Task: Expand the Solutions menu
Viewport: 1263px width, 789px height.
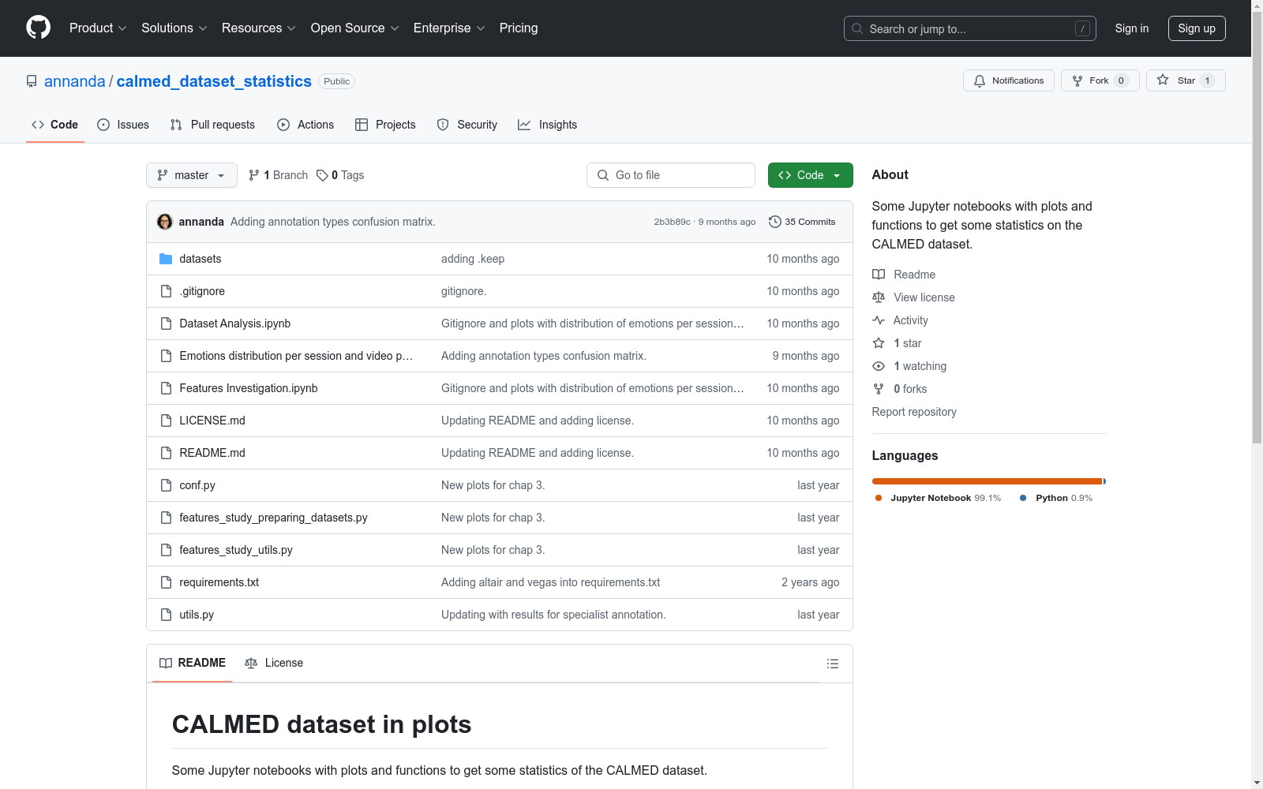Action: pyautogui.click(x=174, y=28)
